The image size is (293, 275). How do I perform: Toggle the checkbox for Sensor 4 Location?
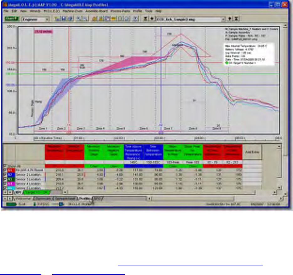(x=5, y=184)
